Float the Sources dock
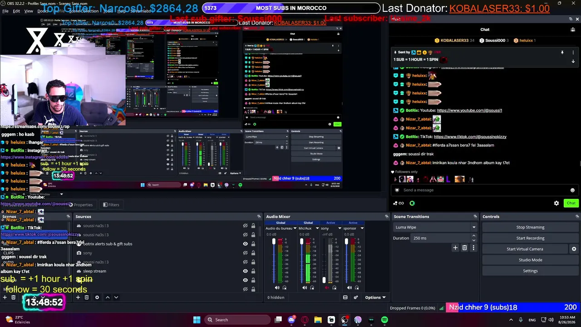 point(259,217)
